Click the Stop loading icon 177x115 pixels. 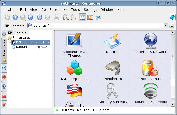coord(47,17)
